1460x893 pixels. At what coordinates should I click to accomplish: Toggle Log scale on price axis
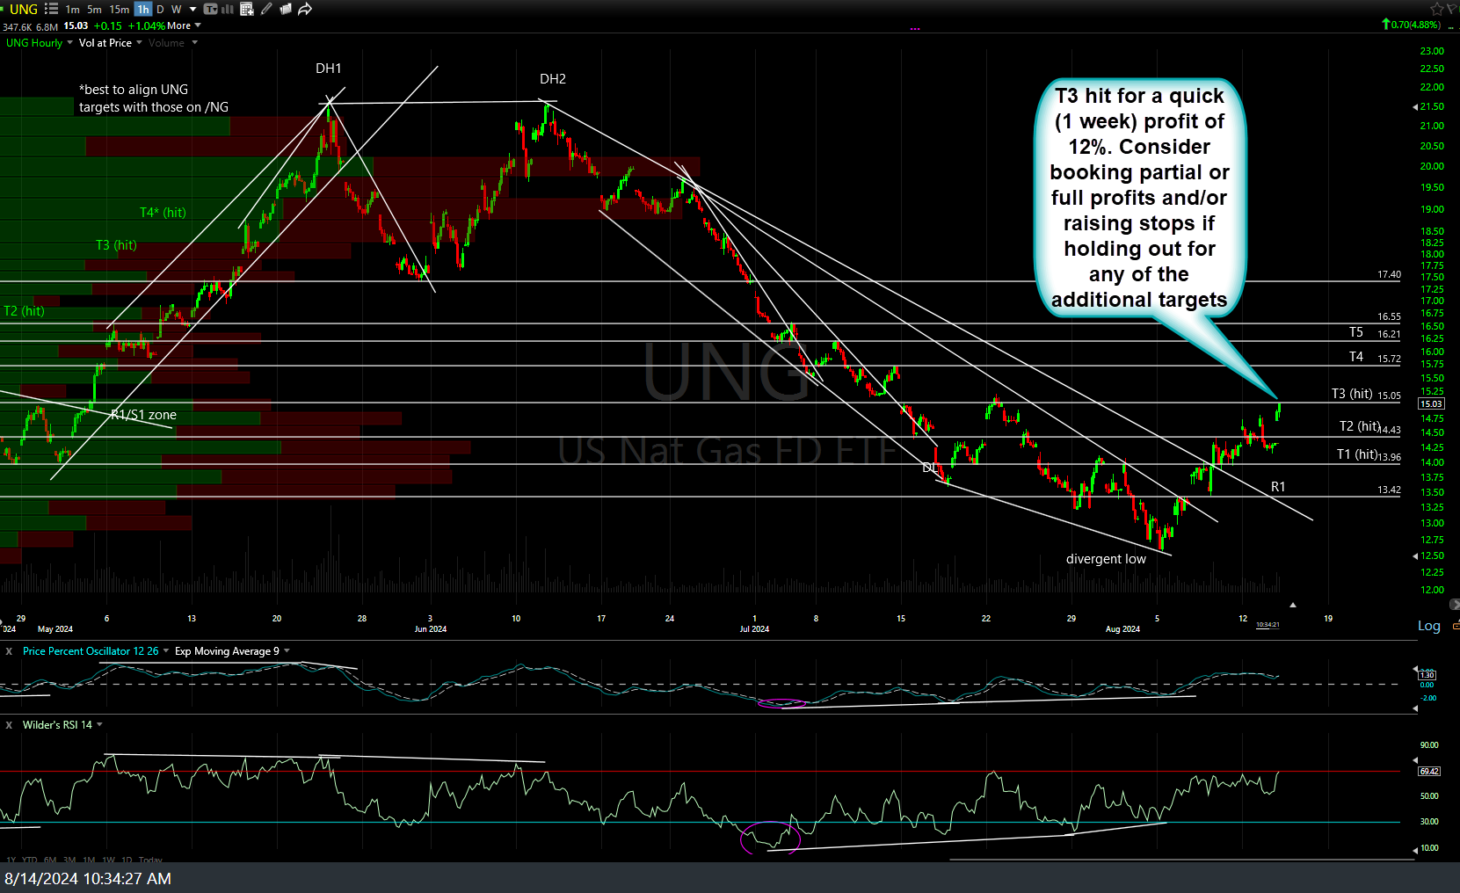(x=1428, y=626)
